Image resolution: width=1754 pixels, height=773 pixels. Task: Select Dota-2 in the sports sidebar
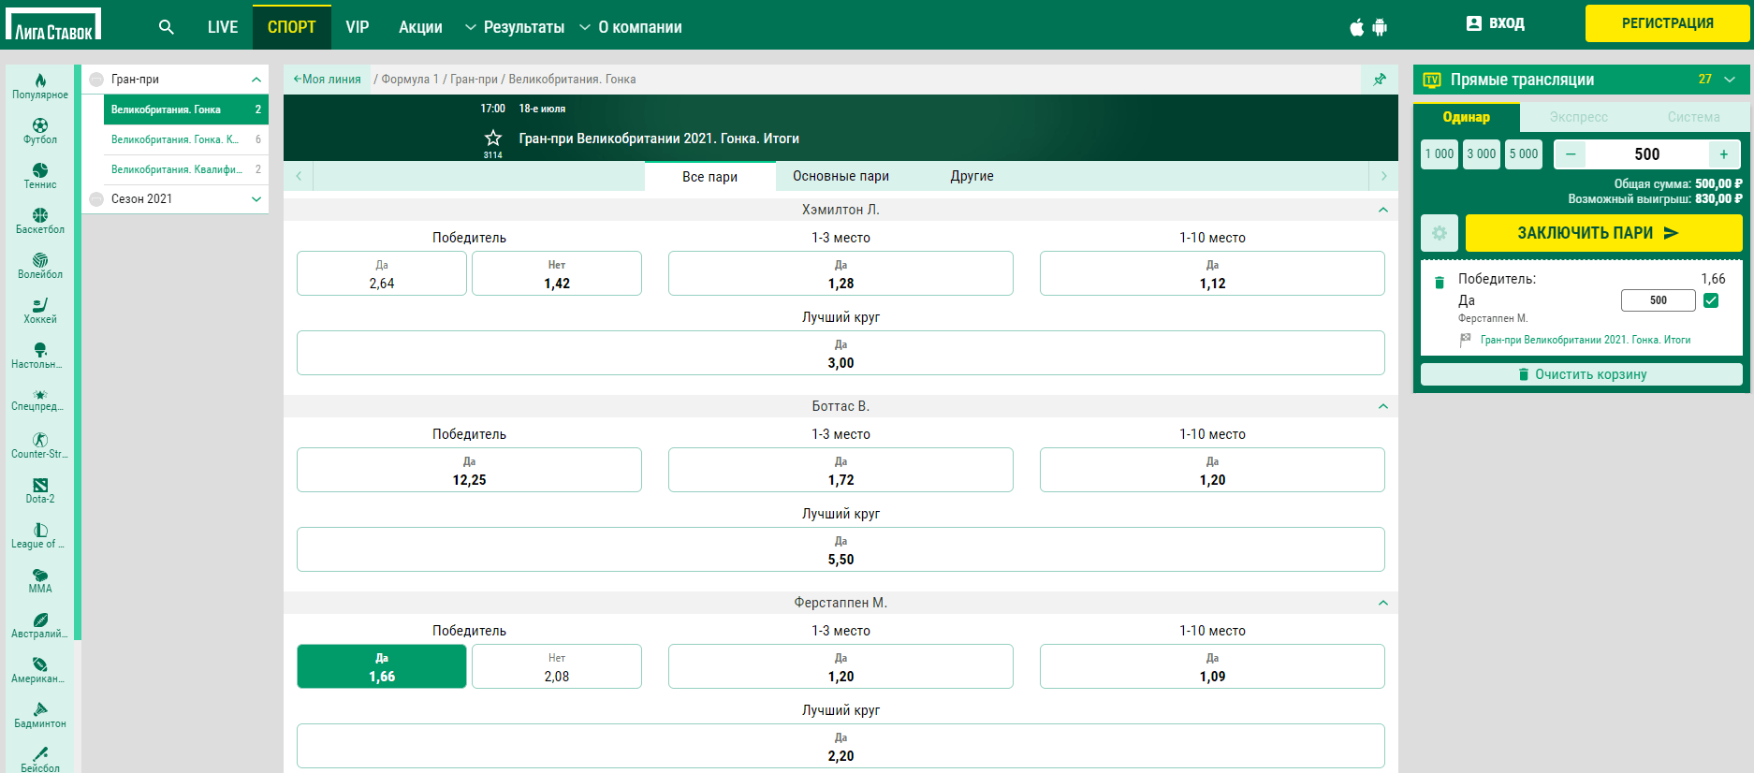pyautogui.click(x=40, y=490)
